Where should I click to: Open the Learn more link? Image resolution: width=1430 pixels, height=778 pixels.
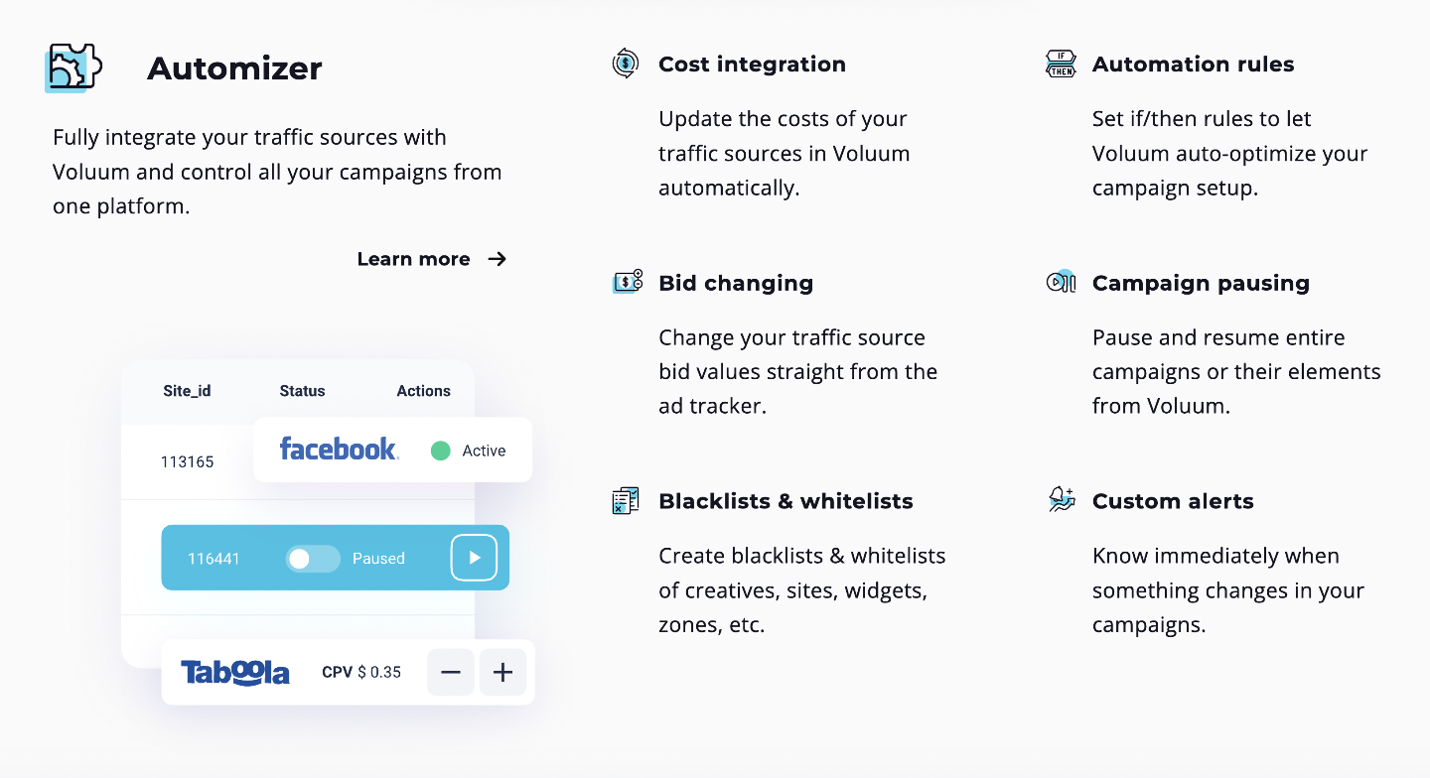(x=414, y=259)
